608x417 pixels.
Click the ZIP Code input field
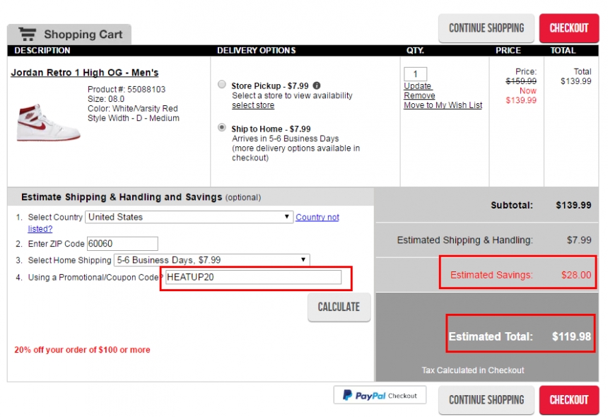pyautogui.click(x=122, y=244)
